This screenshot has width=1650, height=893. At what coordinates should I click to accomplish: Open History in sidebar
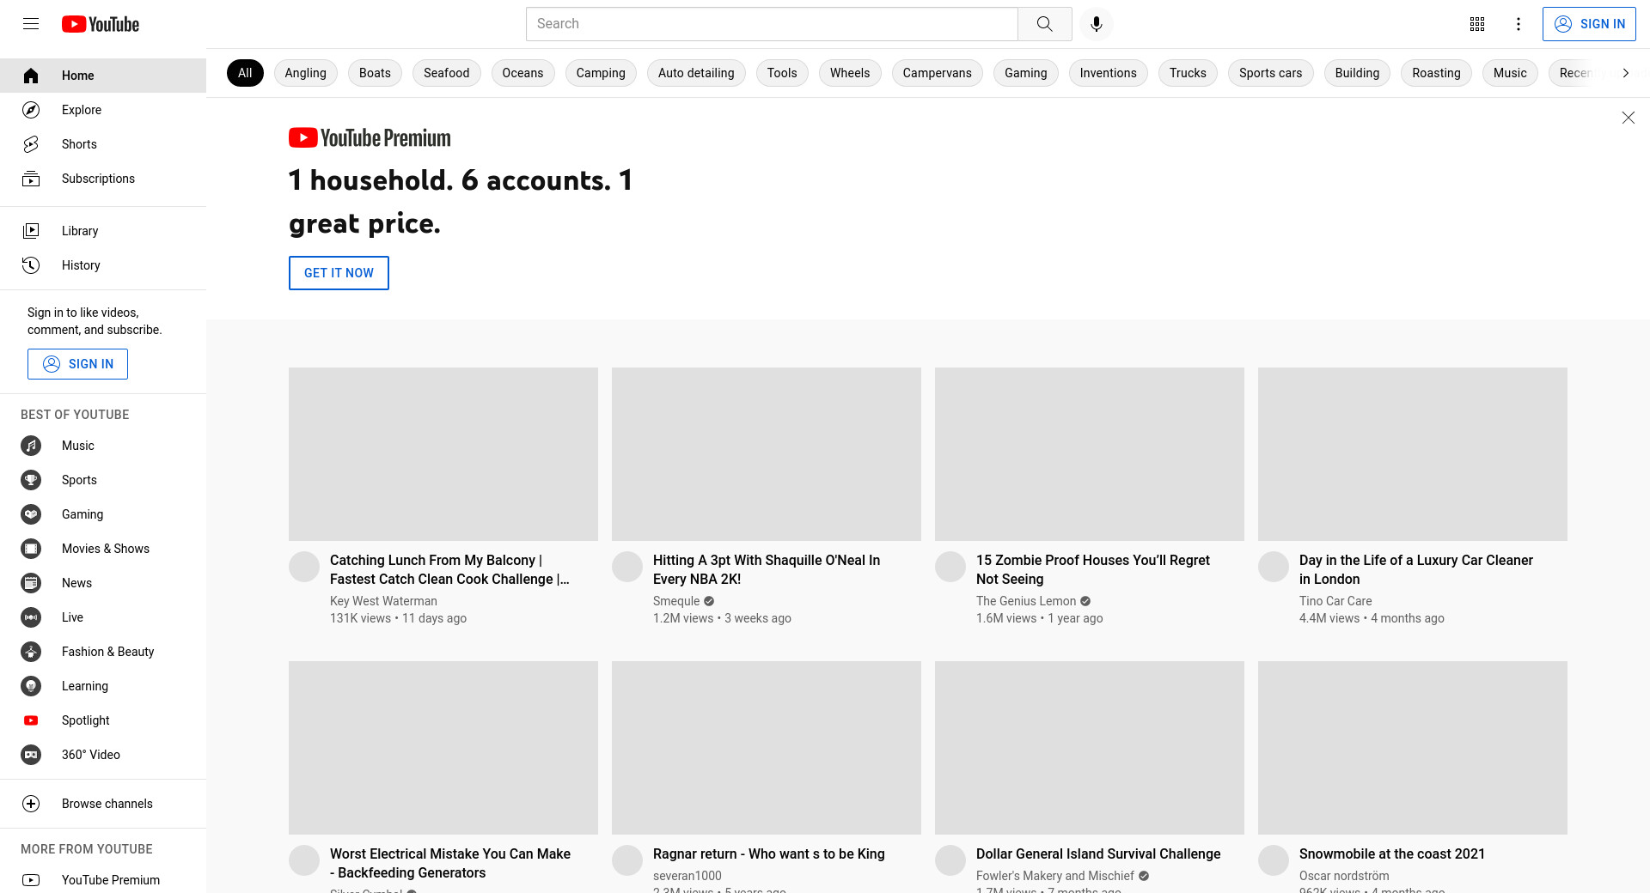pyautogui.click(x=103, y=265)
